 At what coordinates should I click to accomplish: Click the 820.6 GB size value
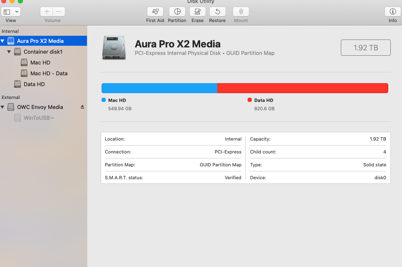tap(264, 109)
